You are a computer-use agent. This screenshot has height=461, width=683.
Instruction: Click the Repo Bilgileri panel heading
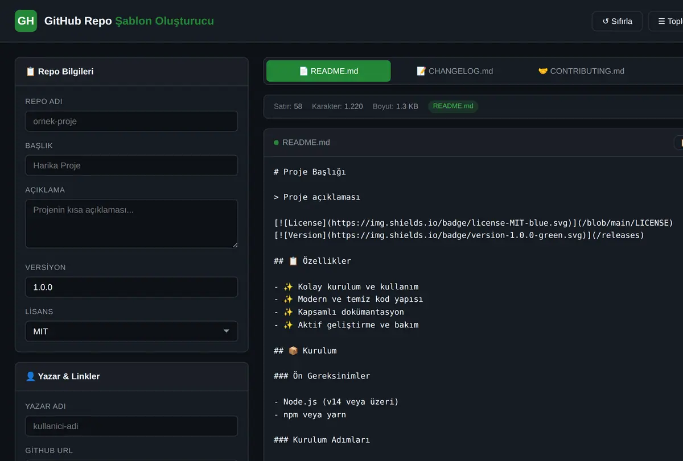60,72
